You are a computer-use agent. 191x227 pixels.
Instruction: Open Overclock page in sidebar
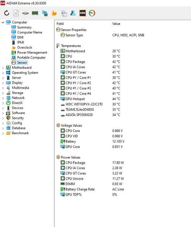point(25,47)
